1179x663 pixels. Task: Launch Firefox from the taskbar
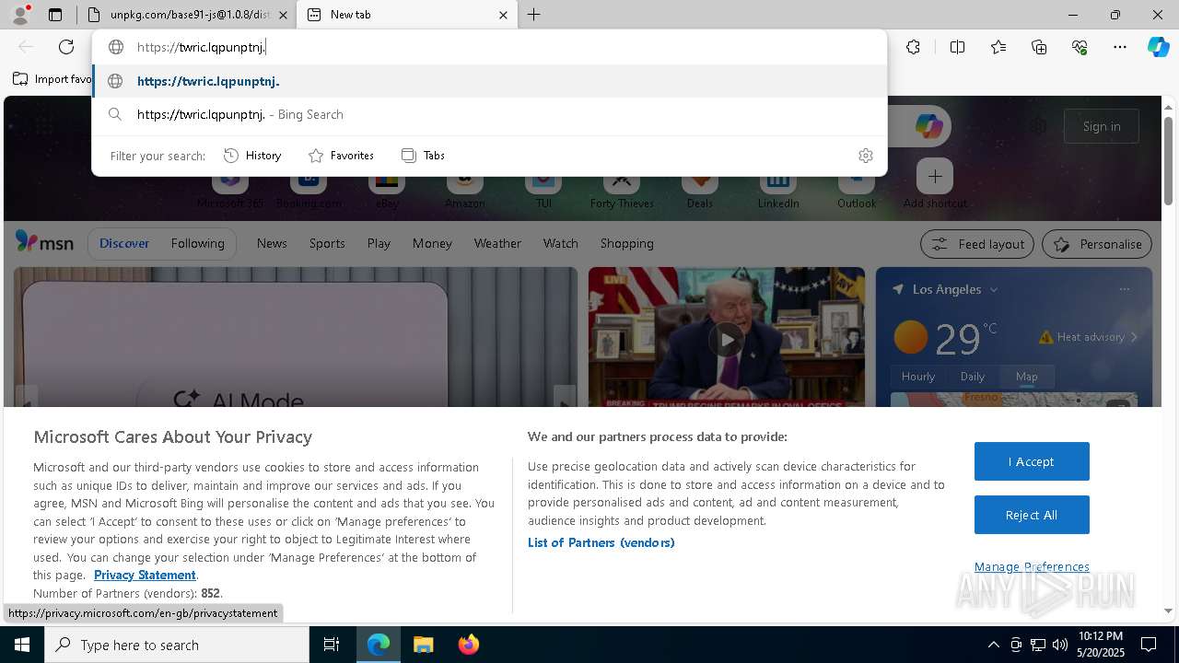(x=468, y=645)
